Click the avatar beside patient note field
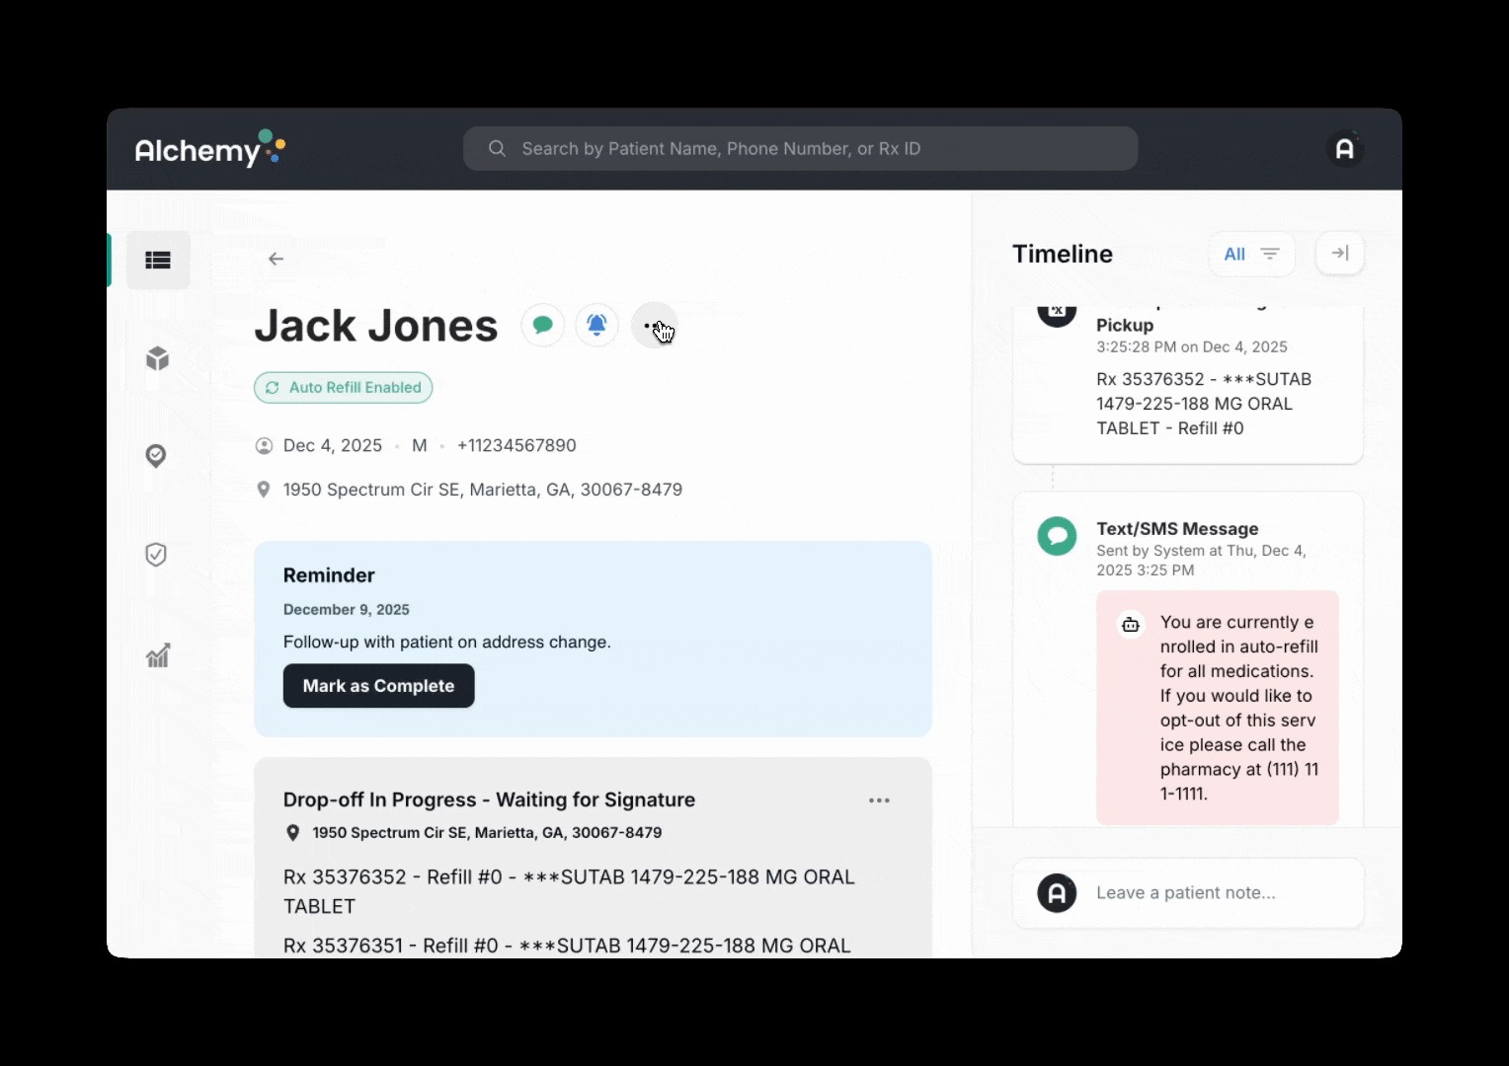 (1057, 893)
